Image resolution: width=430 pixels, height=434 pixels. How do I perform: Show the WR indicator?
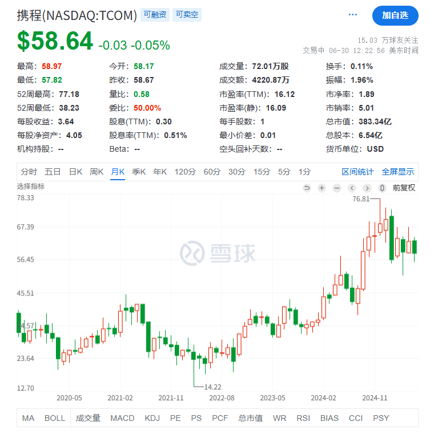(280, 418)
